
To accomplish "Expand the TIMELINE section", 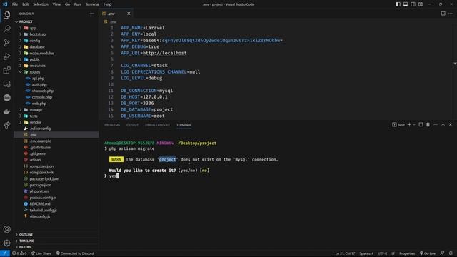I will point(56,241).
